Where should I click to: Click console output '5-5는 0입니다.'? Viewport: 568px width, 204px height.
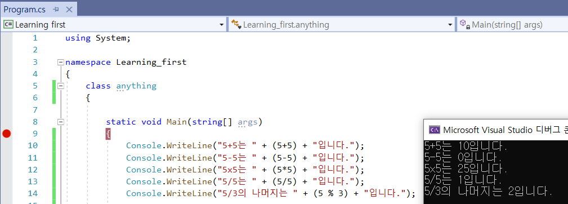pos(463,158)
